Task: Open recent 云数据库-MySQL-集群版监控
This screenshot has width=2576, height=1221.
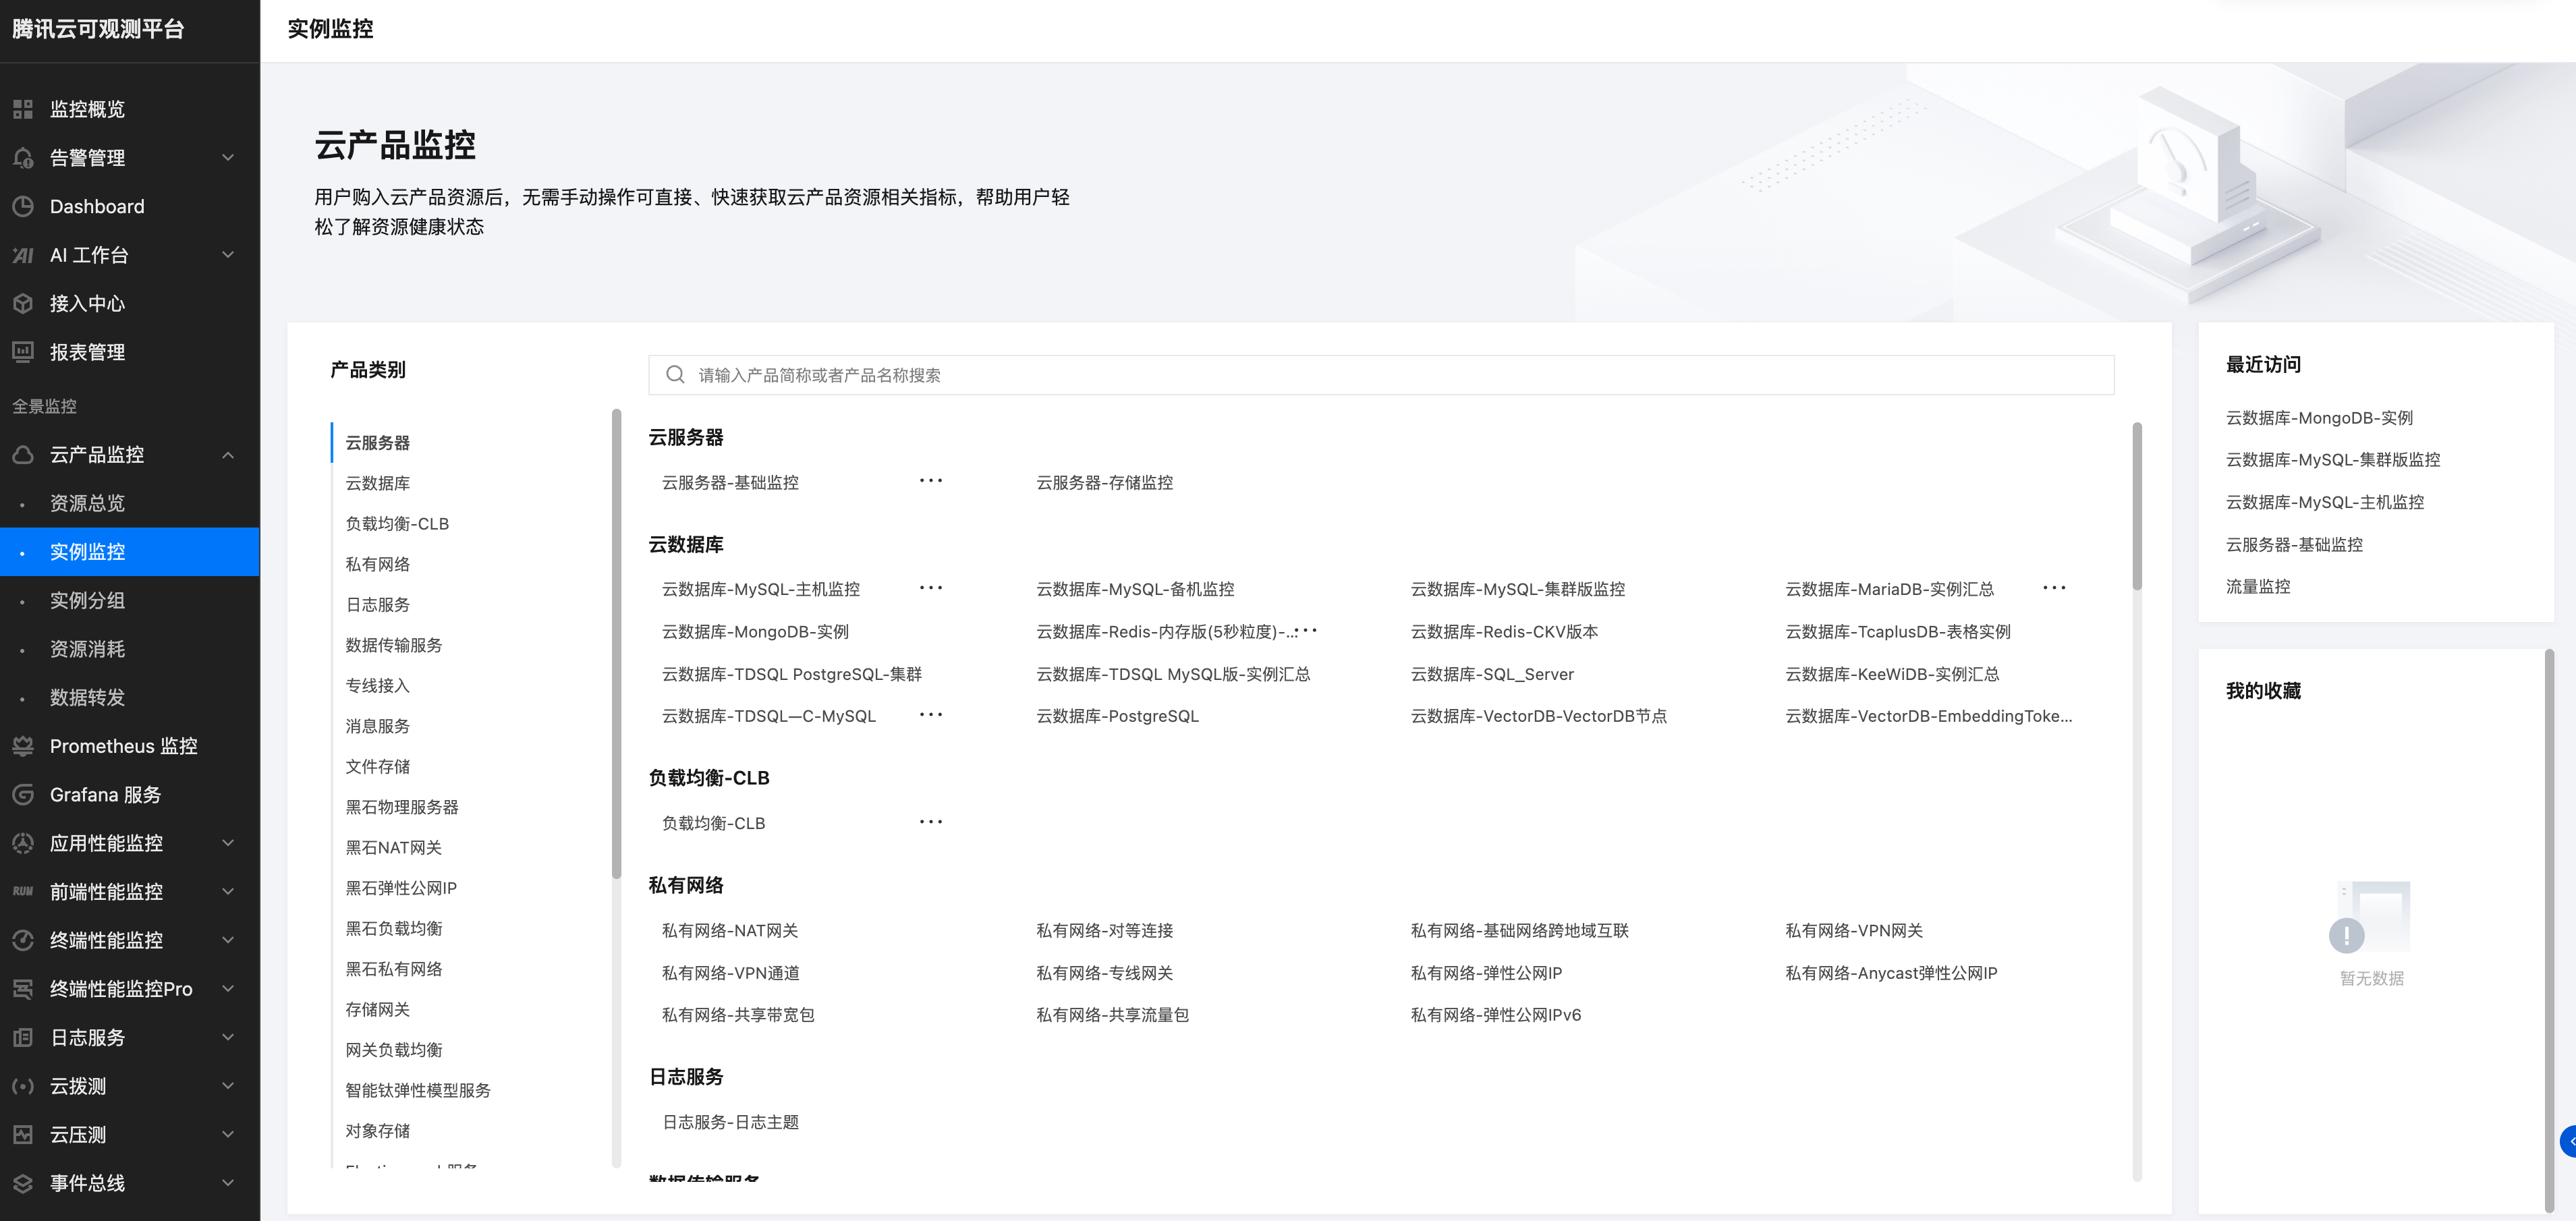Action: pyautogui.click(x=2333, y=459)
